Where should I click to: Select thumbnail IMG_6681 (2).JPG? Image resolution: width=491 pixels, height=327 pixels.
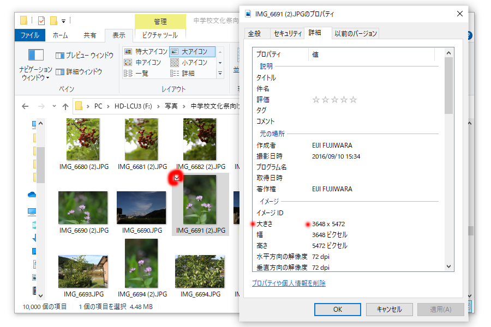coord(141,140)
